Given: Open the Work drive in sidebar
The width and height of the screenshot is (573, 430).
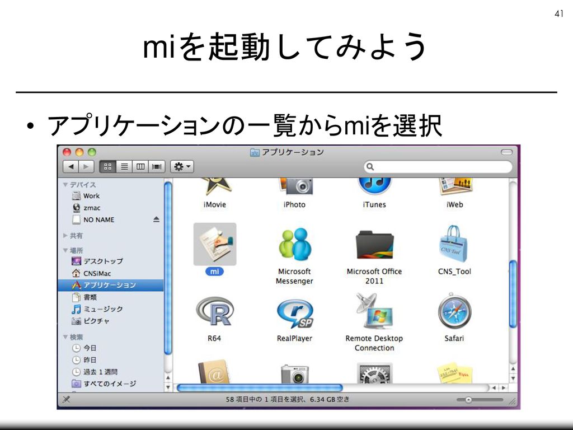Looking at the screenshot, I should point(110,196).
